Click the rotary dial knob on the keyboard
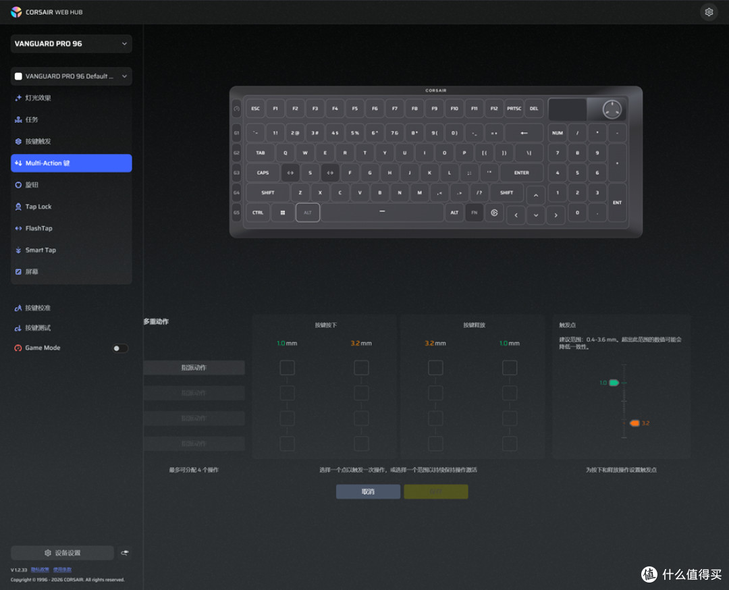 pos(612,110)
